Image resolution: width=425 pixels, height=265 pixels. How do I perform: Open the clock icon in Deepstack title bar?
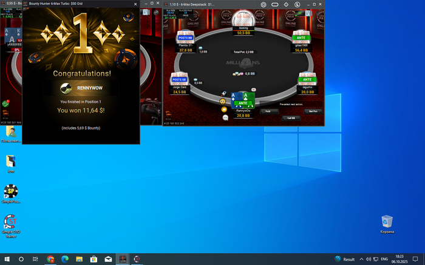pyautogui.click(x=297, y=4)
